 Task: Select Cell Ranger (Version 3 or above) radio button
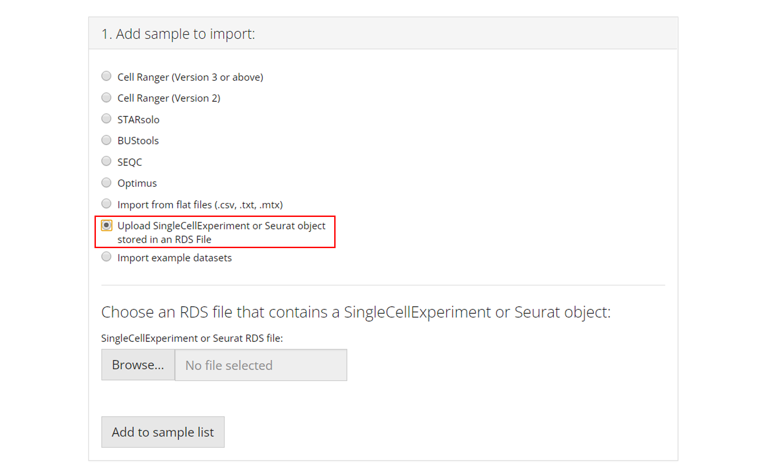point(106,76)
